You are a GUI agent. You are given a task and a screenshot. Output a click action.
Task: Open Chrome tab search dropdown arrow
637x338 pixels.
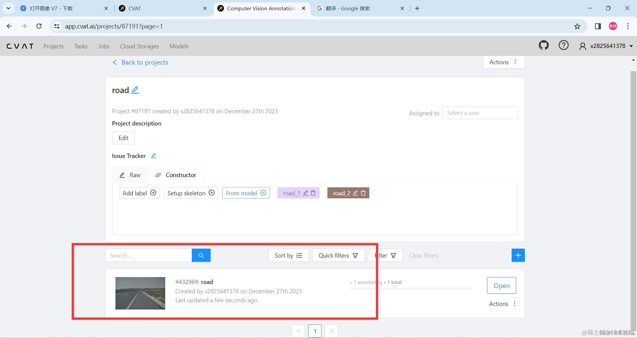(x=8, y=8)
